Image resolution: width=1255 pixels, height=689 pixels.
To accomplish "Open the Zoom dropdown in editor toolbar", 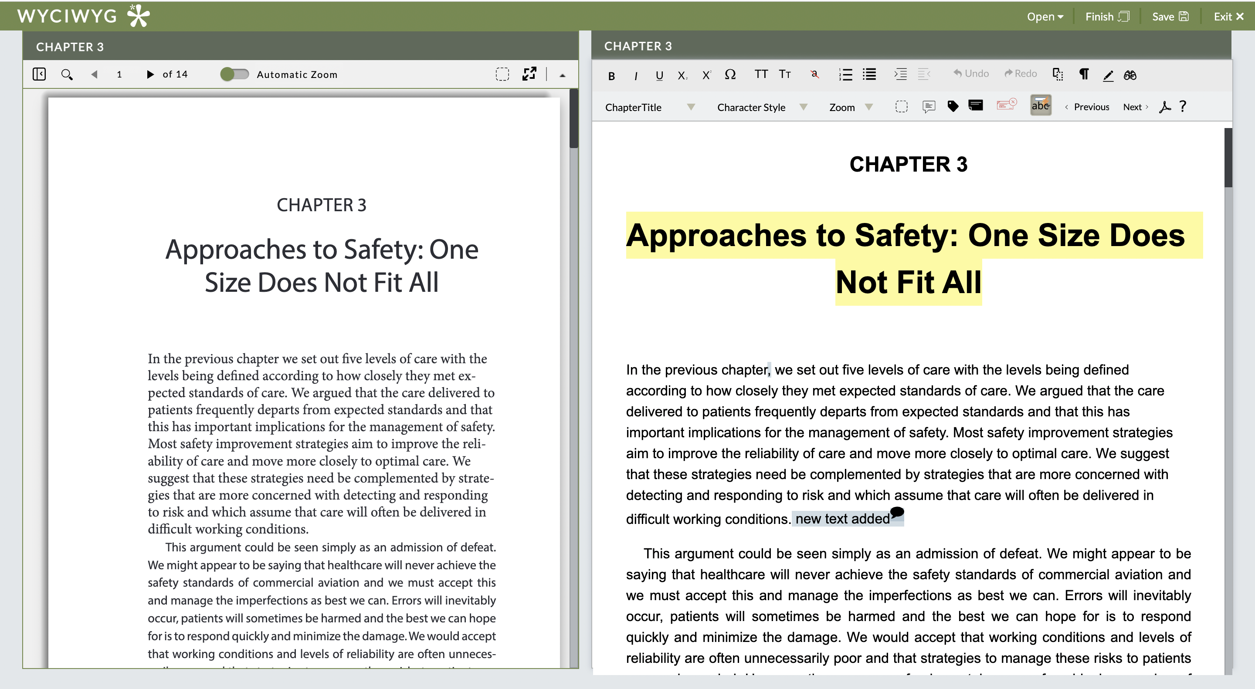I will tap(851, 107).
